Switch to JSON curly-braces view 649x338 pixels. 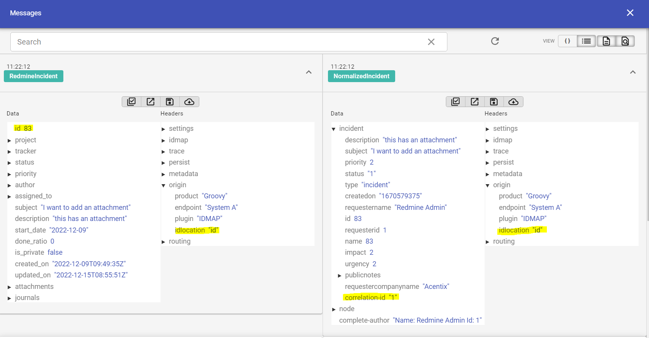coord(567,41)
